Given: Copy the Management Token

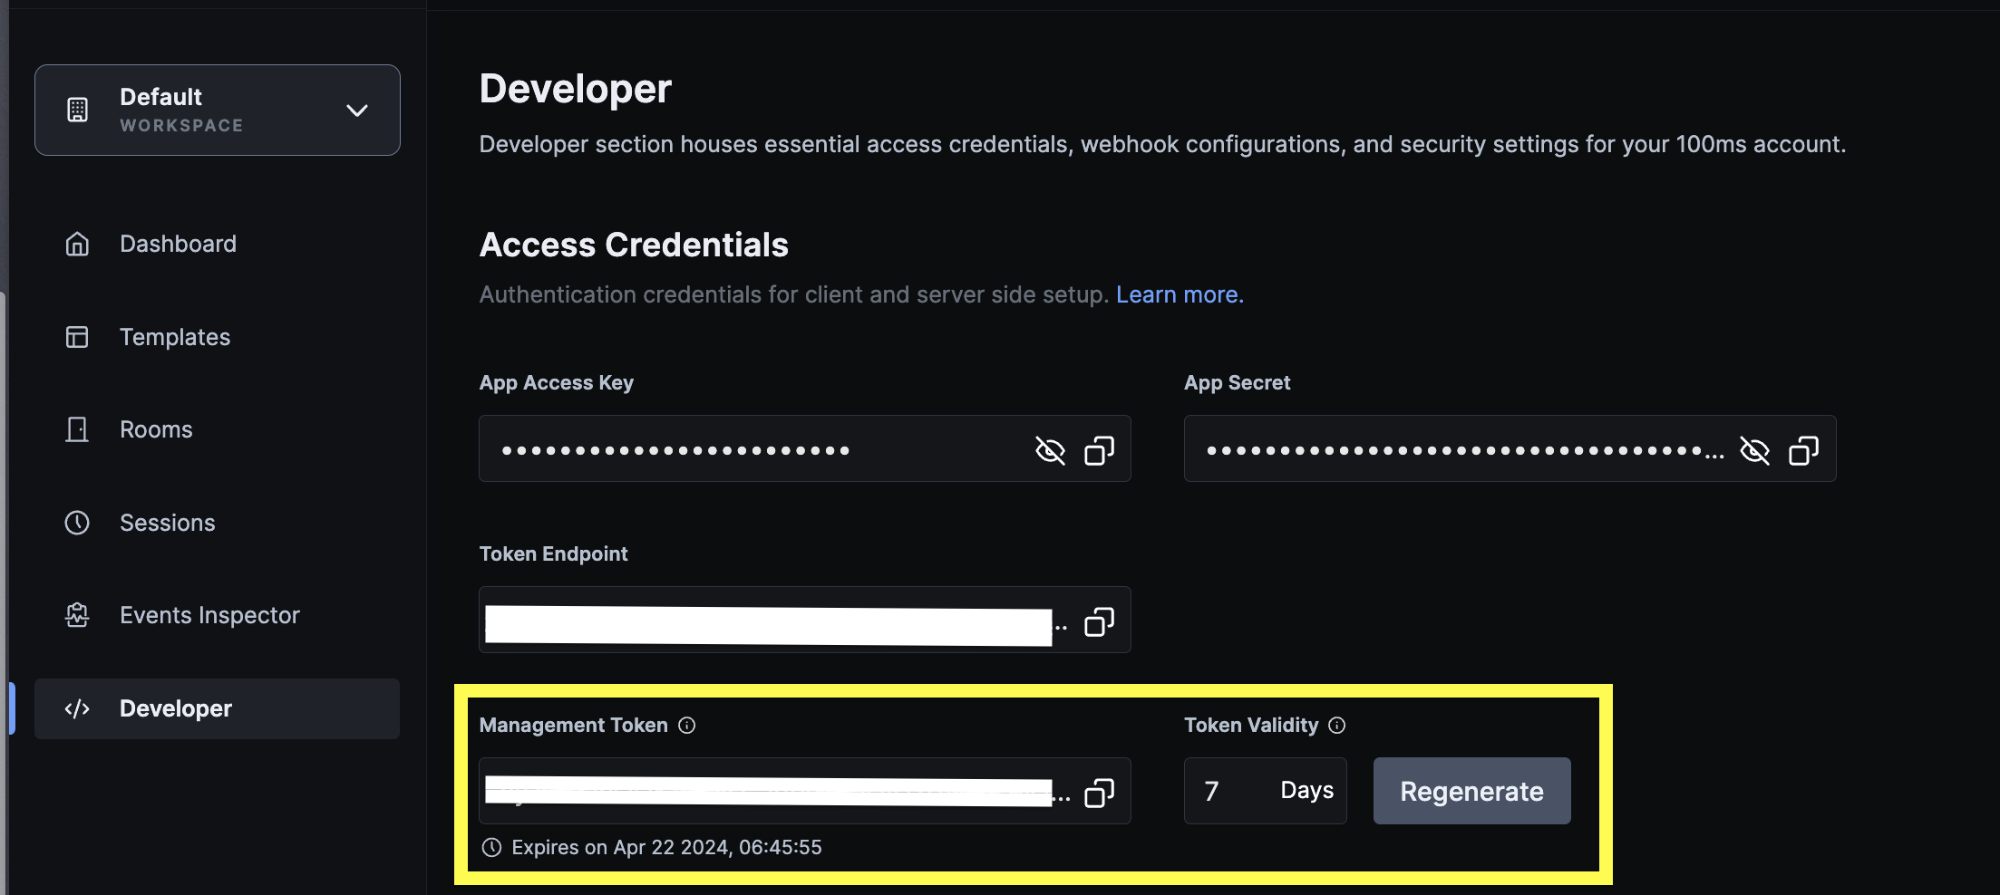Looking at the screenshot, I should (x=1099, y=793).
